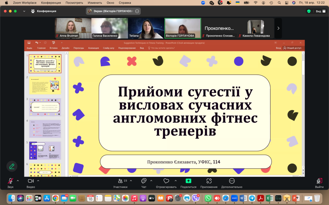
Task: Expand audio options arrow next to microphone
Action: (x=18, y=181)
